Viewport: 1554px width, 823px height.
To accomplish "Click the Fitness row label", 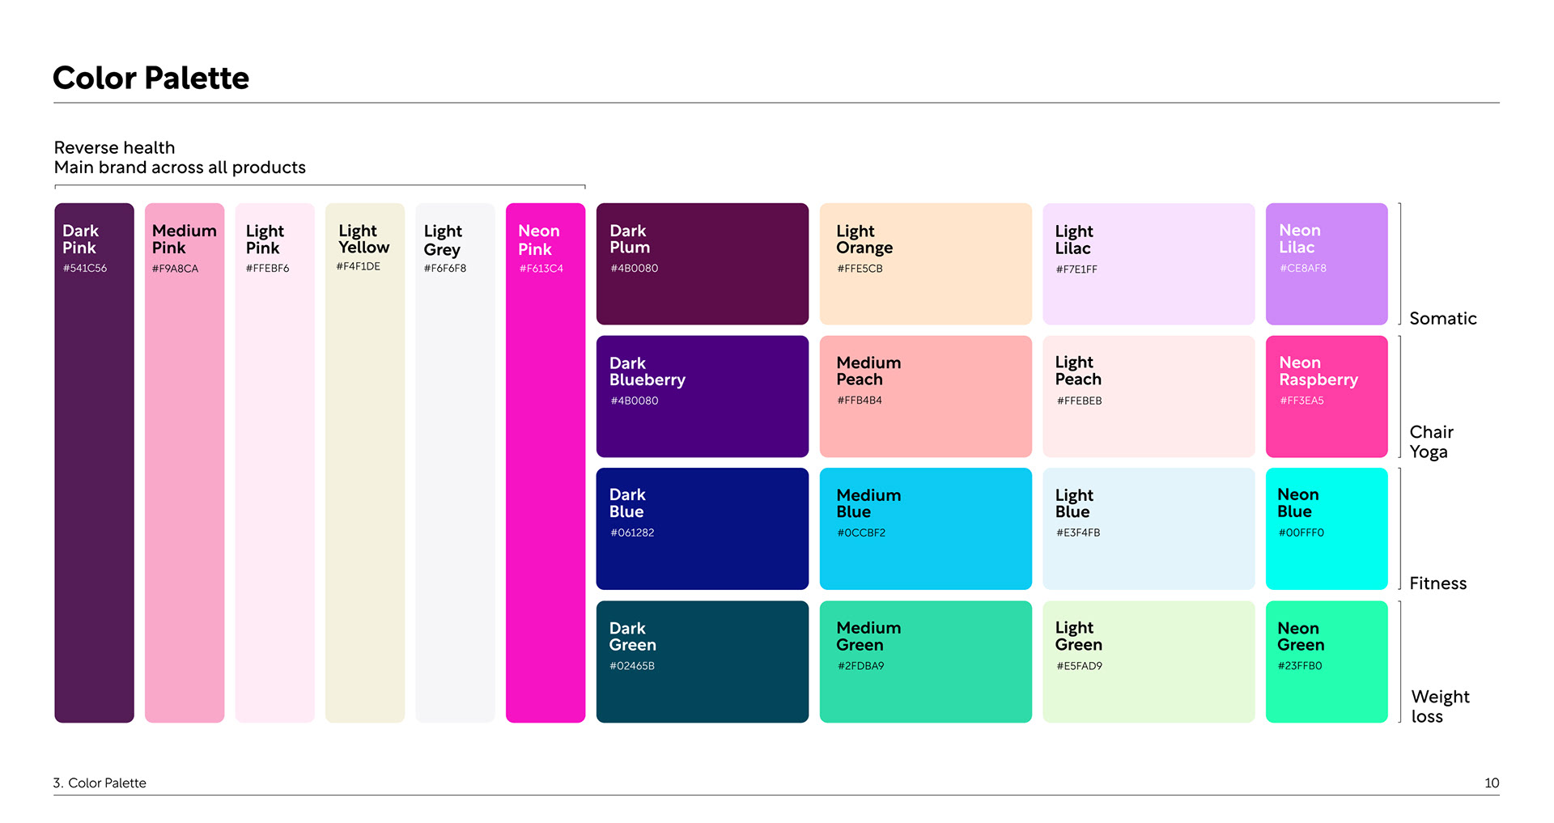I will click(x=1437, y=583).
